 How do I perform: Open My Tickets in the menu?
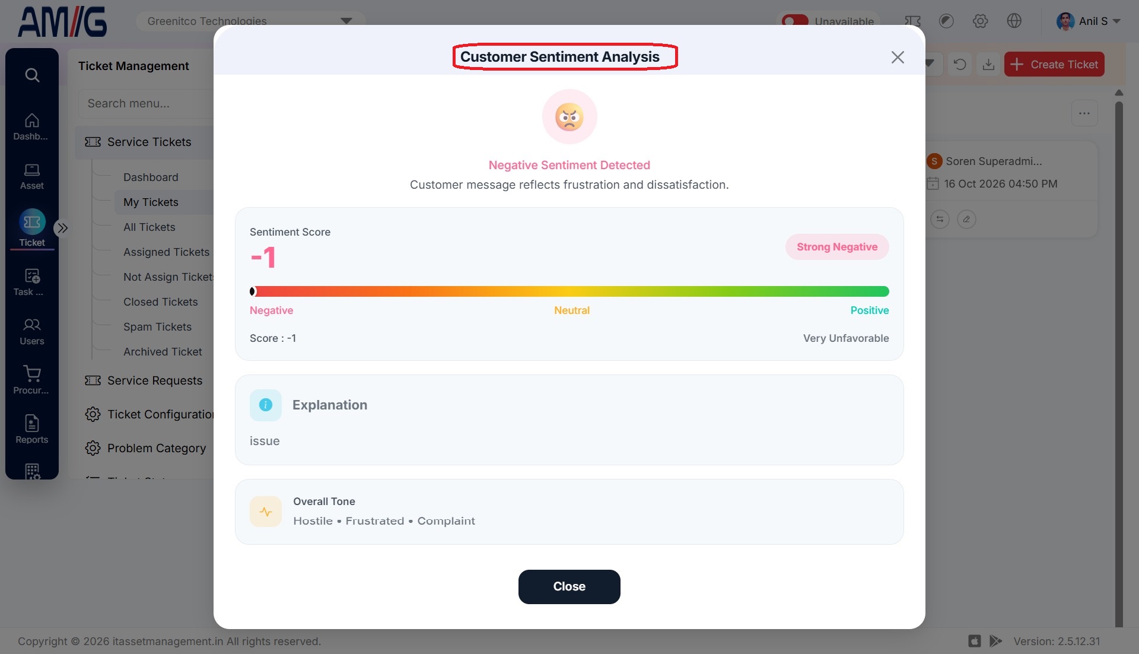(164, 202)
